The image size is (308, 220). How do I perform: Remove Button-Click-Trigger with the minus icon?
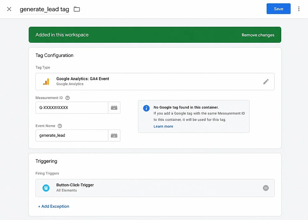coord(266,188)
